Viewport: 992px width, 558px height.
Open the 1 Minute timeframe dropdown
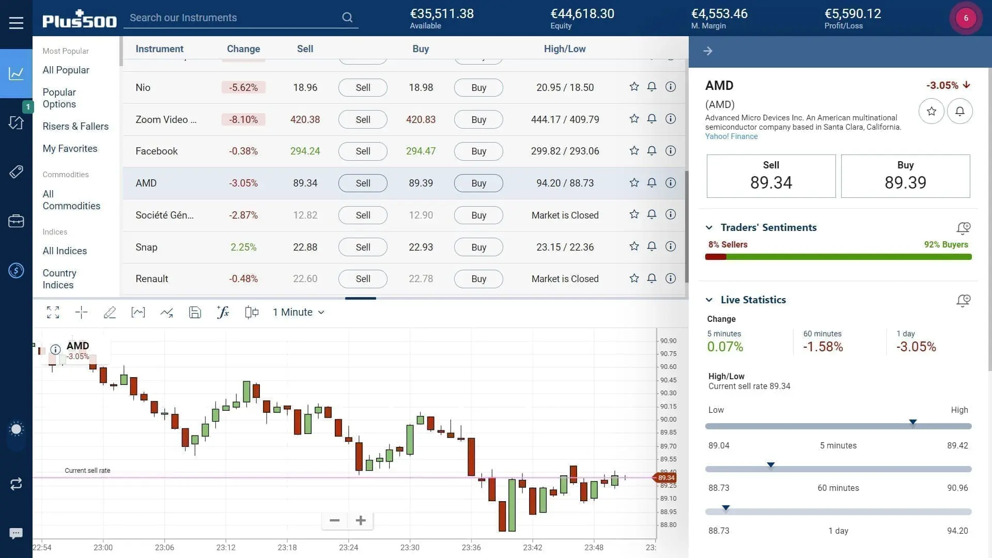[299, 312]
